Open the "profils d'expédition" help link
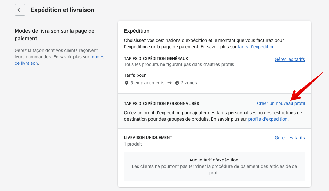The height and width of the screenshot is (191, 329). [x=268, y=119]
